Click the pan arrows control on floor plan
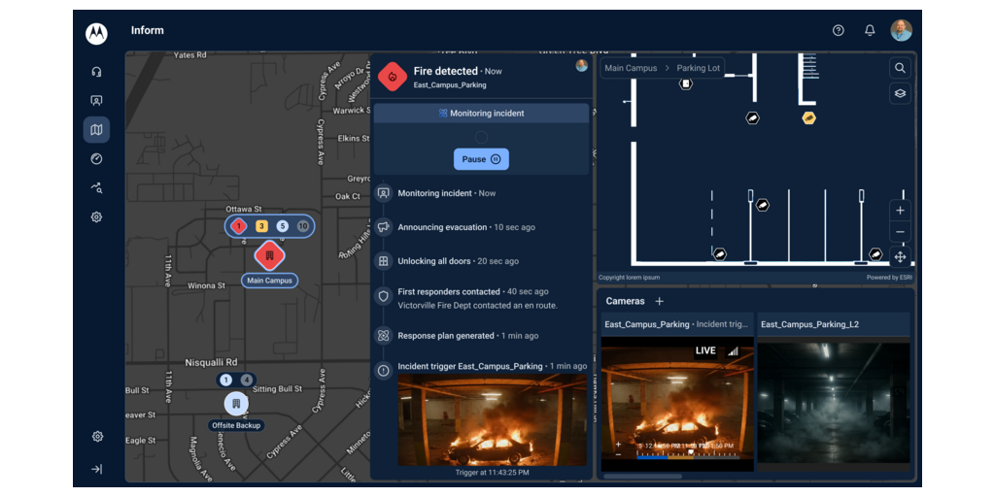This screenshot has width=995, height=497. pos(900,257)
